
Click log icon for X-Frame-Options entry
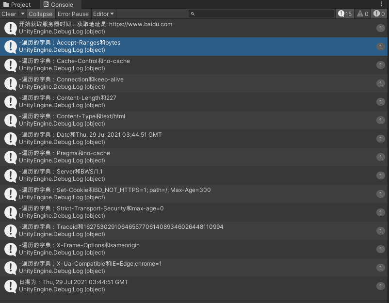(x=10, y=249)
